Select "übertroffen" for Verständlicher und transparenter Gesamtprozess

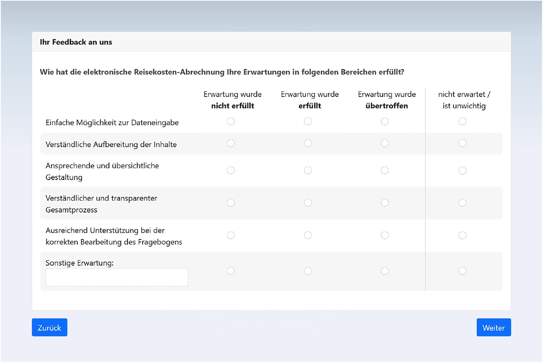tap(385, 203)
